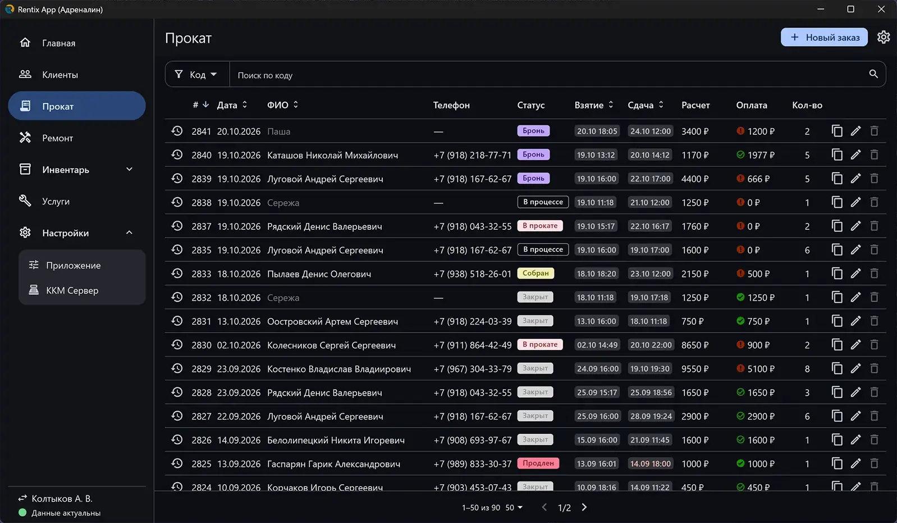This screenshot has height=523, width=897.
Task: Show history for order 2832
Action: click(x=177, y=297)
